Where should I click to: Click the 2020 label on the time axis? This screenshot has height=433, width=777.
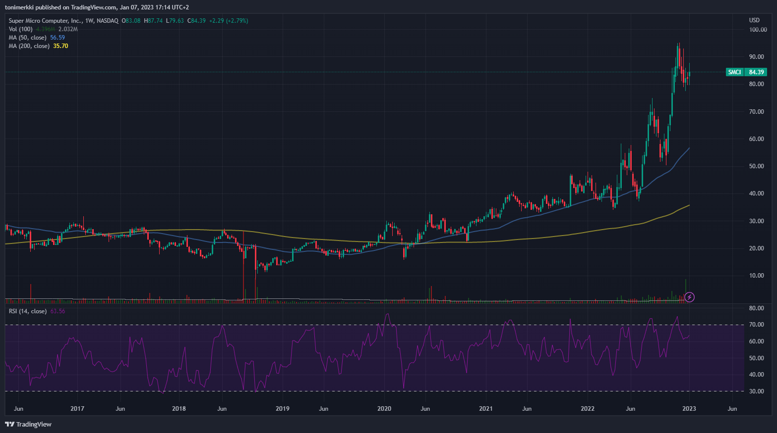(x=384, y=409)
